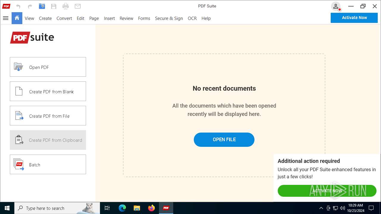
Task: Click the redo arrow in title bar
Action: pyautogui.click(x=30, y=6)
